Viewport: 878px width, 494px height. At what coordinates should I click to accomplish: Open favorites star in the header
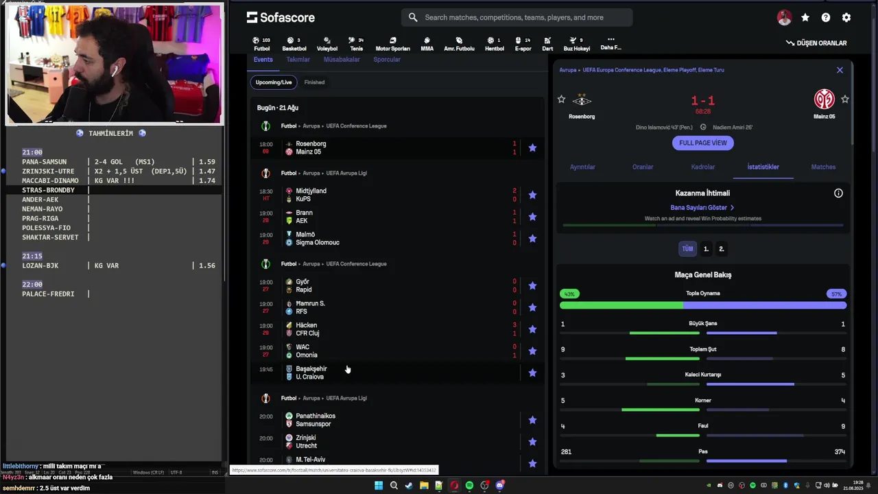(x=805, y=18)
